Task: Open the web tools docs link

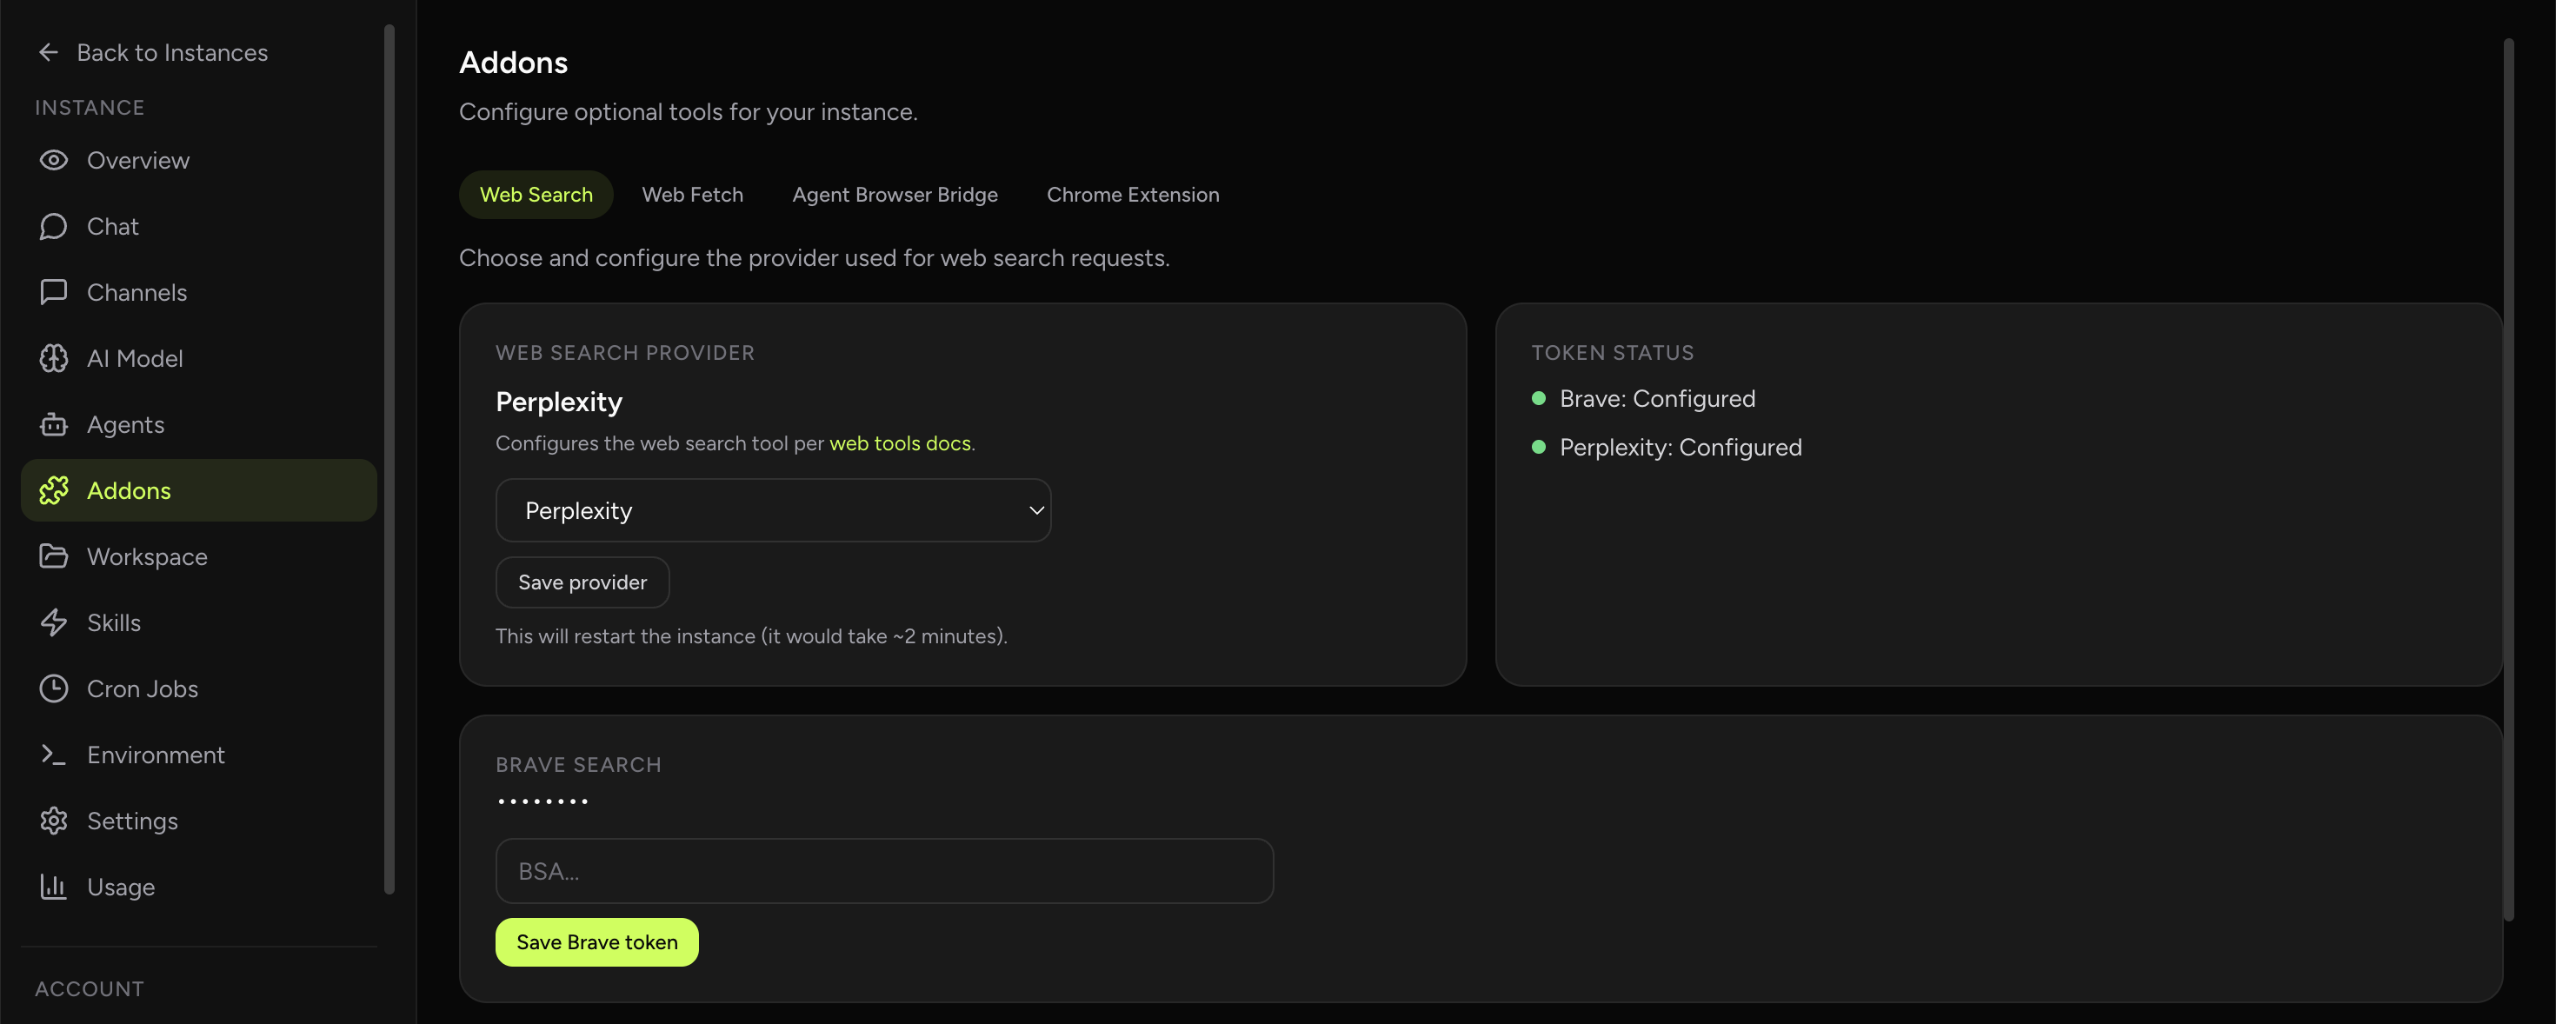Action: click(x=899, y=443)
